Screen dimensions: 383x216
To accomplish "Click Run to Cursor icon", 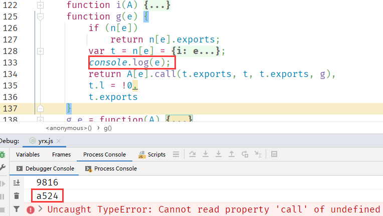I will 258,155.
